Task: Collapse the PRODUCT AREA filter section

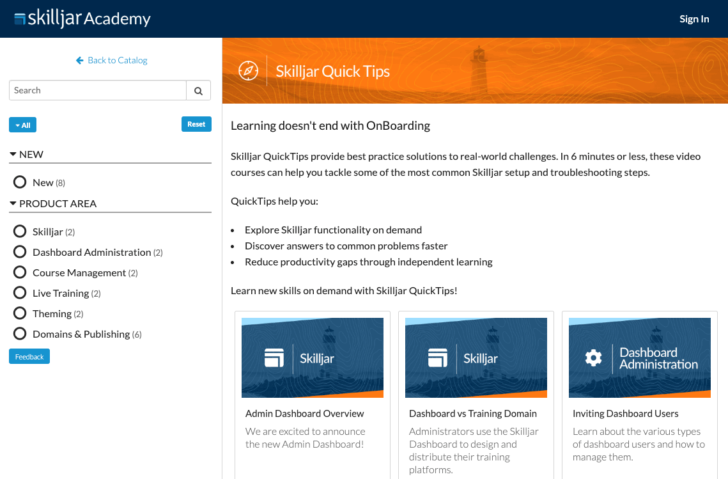Action: pyautogui.click(x=13, y=203)
